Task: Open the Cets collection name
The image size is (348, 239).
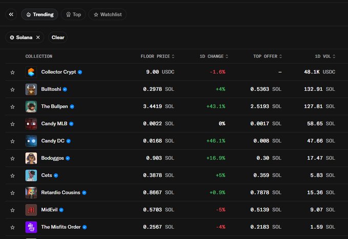Action: coord(47,175)
